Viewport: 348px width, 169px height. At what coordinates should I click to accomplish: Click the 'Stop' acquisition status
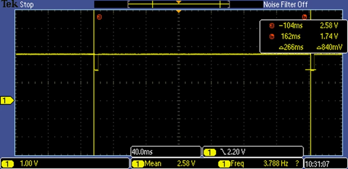coord(27,5)
